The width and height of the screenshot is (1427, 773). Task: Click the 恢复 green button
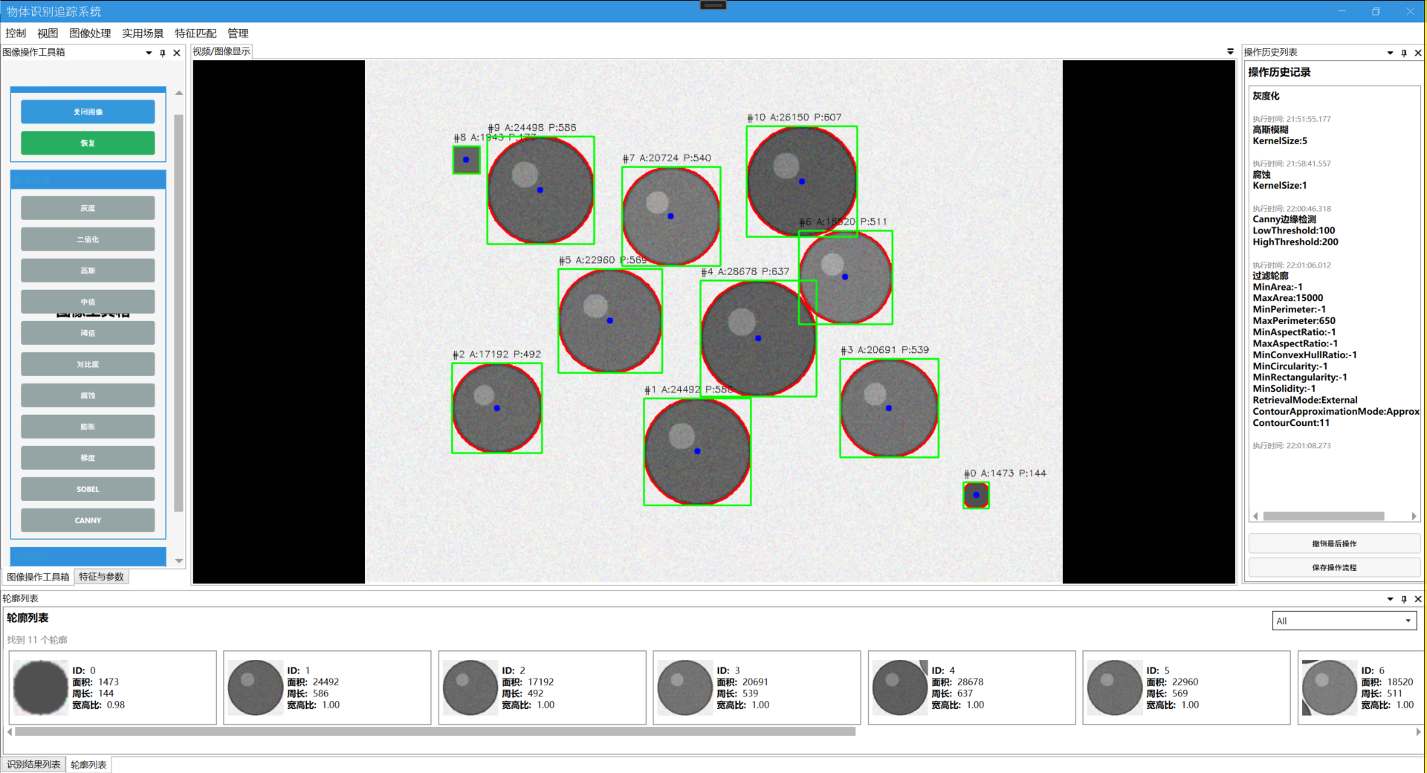pos(88,143)
